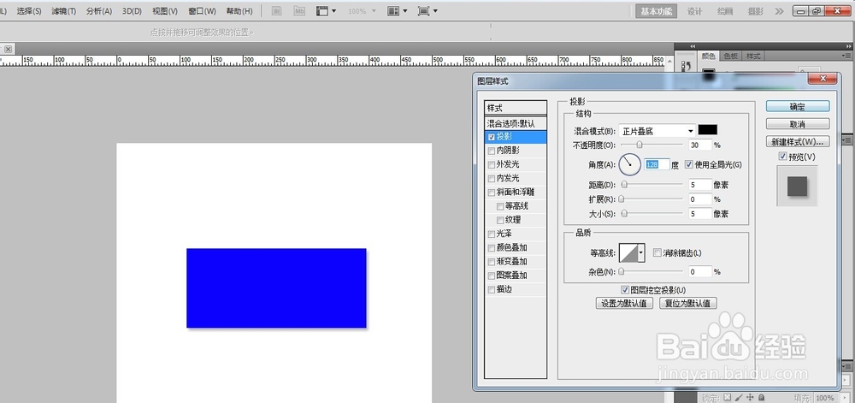Launch Adobe Bridge from the Br icon
The height and width of the screenshot is (403, 855).
point(276,11)
